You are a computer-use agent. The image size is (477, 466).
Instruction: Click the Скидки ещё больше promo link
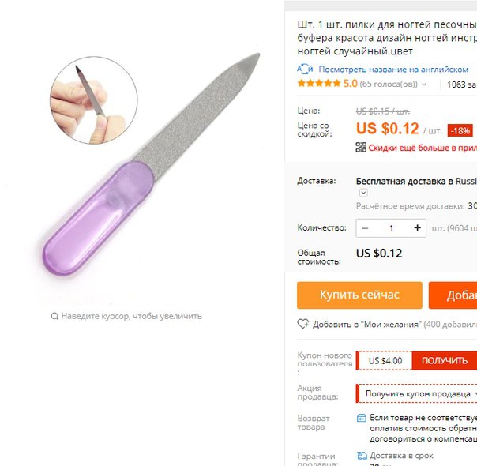point(423,148)
